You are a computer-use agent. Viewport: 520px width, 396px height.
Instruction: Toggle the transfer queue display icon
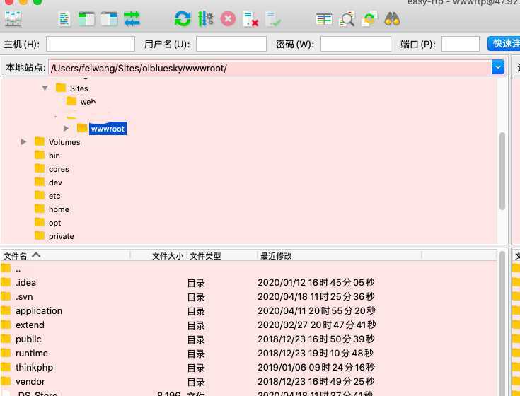pyautogui.click(x=132, y=19)
